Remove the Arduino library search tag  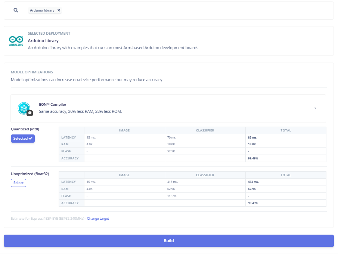(x=59, y=10)
